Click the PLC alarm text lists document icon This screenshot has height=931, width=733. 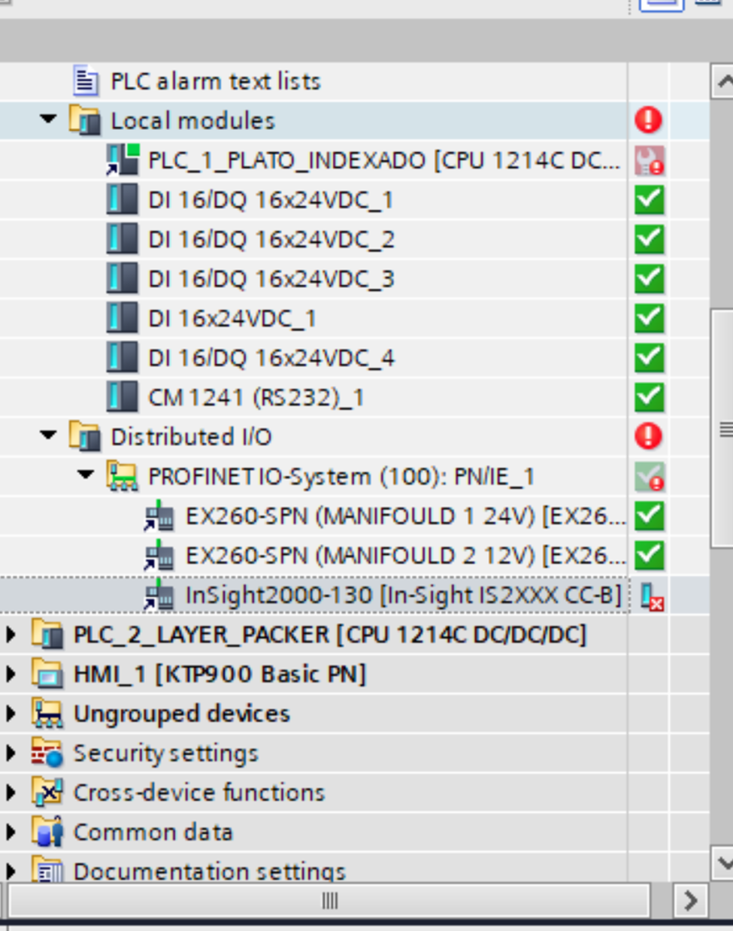tap(86, 80)
